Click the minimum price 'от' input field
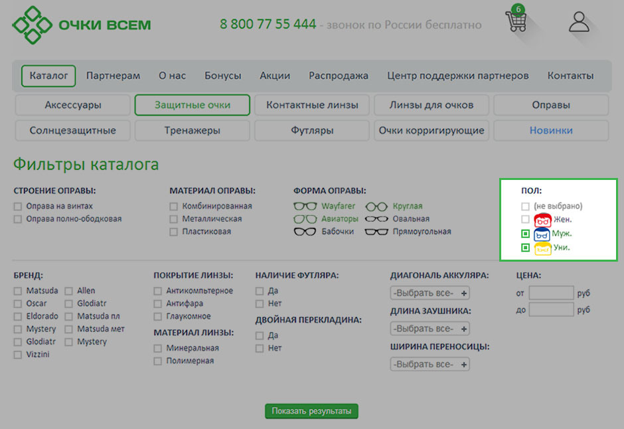624x429 pixels. (x=551, y=293)
